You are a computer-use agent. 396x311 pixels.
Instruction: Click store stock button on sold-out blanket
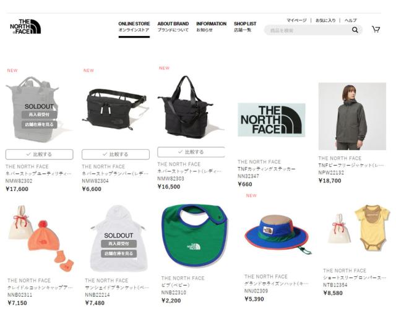click(119, 253)
